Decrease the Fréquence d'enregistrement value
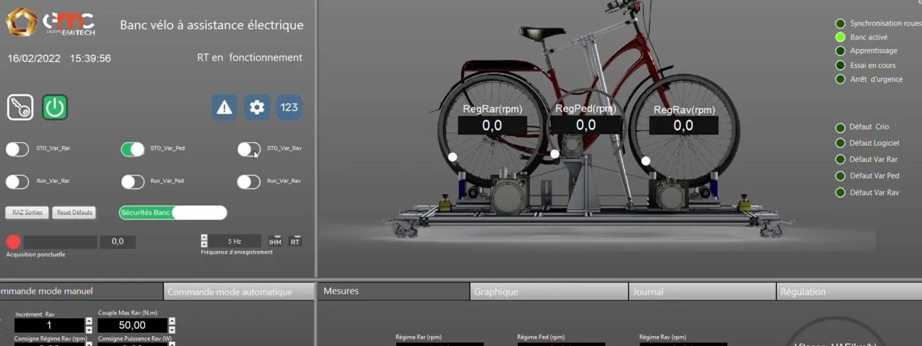 coord(204,245)
